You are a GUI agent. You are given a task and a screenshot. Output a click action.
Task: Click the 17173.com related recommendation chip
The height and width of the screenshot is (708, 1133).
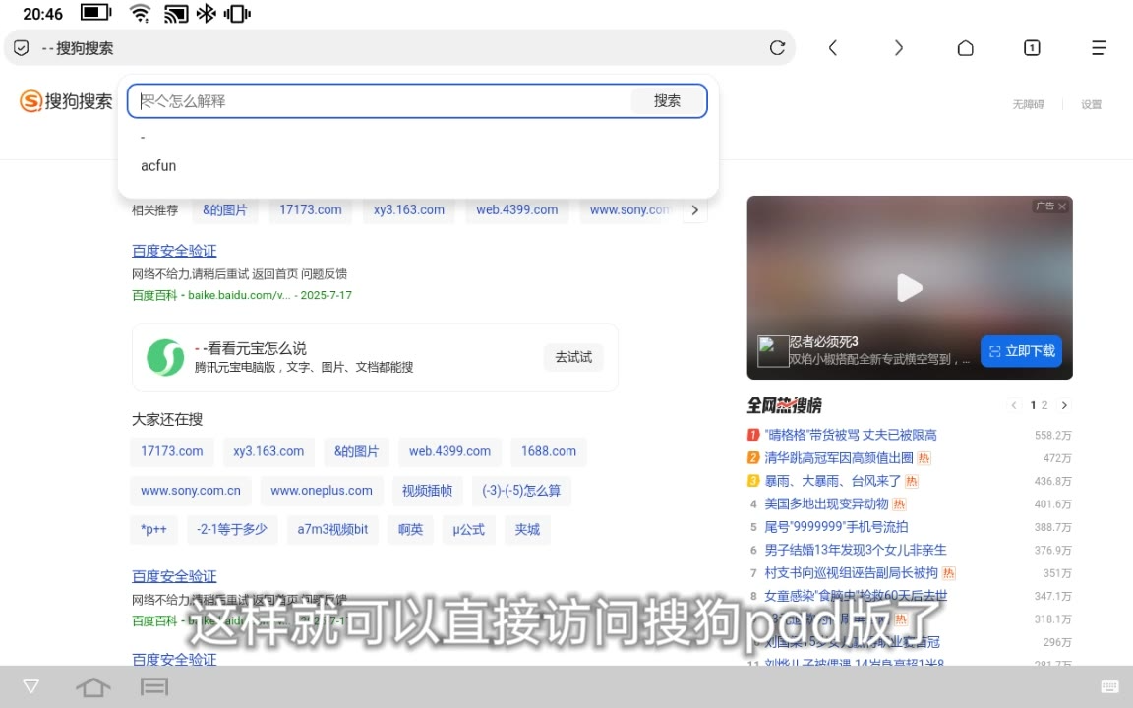(311, 210)
